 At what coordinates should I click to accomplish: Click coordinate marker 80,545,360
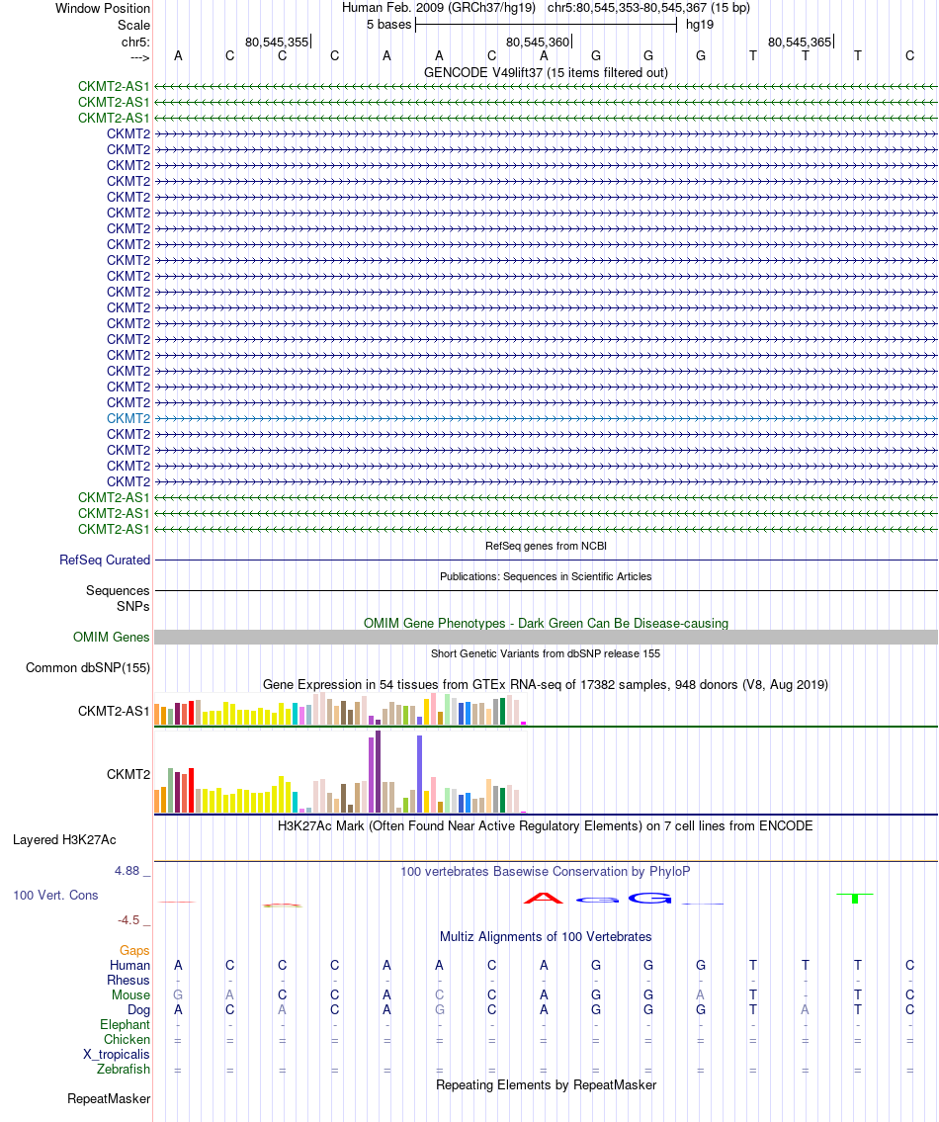click(538, 43)
